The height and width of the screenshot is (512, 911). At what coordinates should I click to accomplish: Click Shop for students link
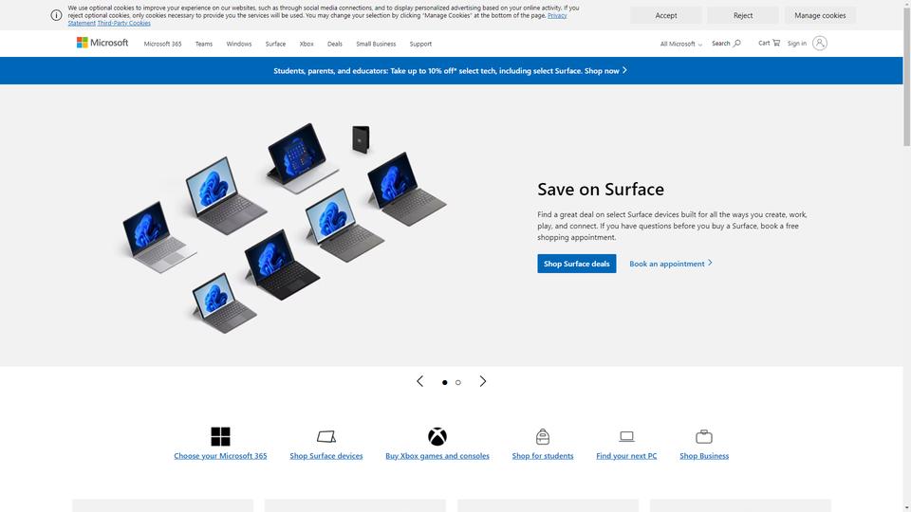click(543, 456)
